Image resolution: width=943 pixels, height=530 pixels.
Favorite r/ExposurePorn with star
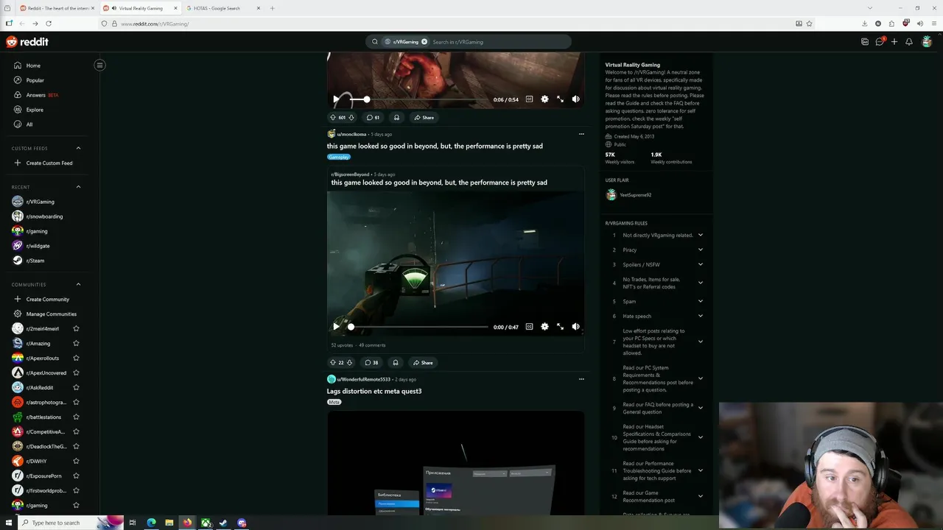pyautogui.click(x=76, y=476)
